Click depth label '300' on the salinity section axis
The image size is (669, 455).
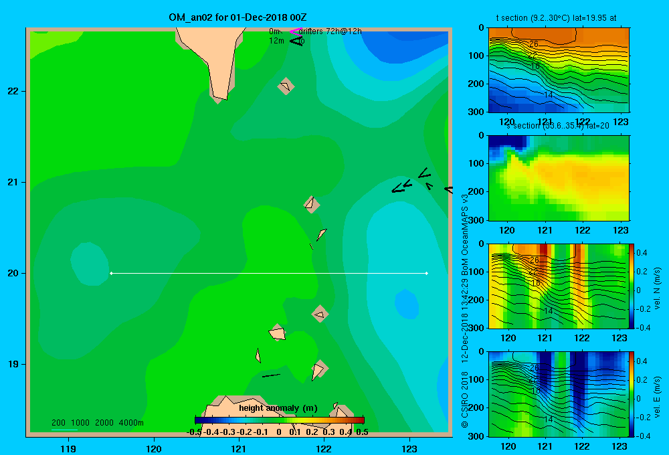476,220
